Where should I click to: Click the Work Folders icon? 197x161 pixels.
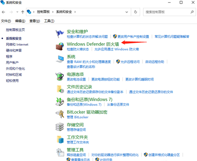point(60,139)
